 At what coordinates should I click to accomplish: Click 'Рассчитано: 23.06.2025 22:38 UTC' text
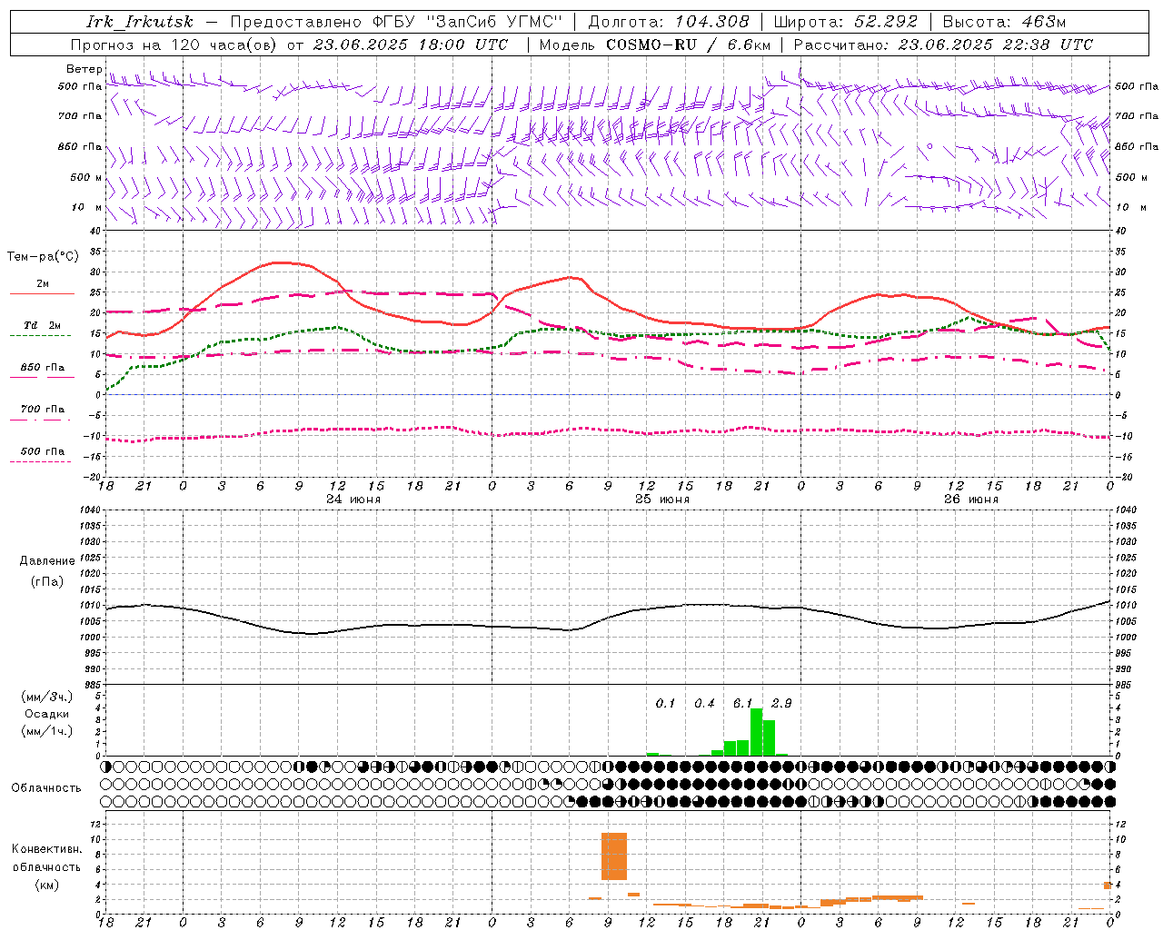(x=943, y=45)
